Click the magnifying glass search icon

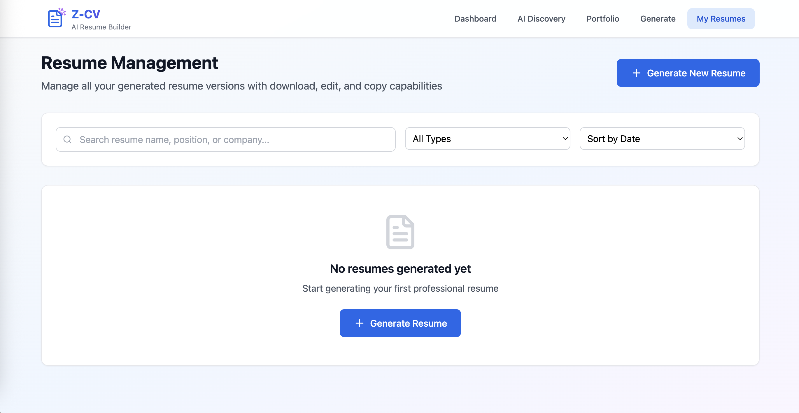[67, 139]
